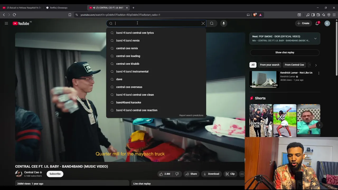Image resolution: width=338 pixels, height=190 pixels.
Task: Click the install/cast screen icon in address bar
Action: click(248, 15)
